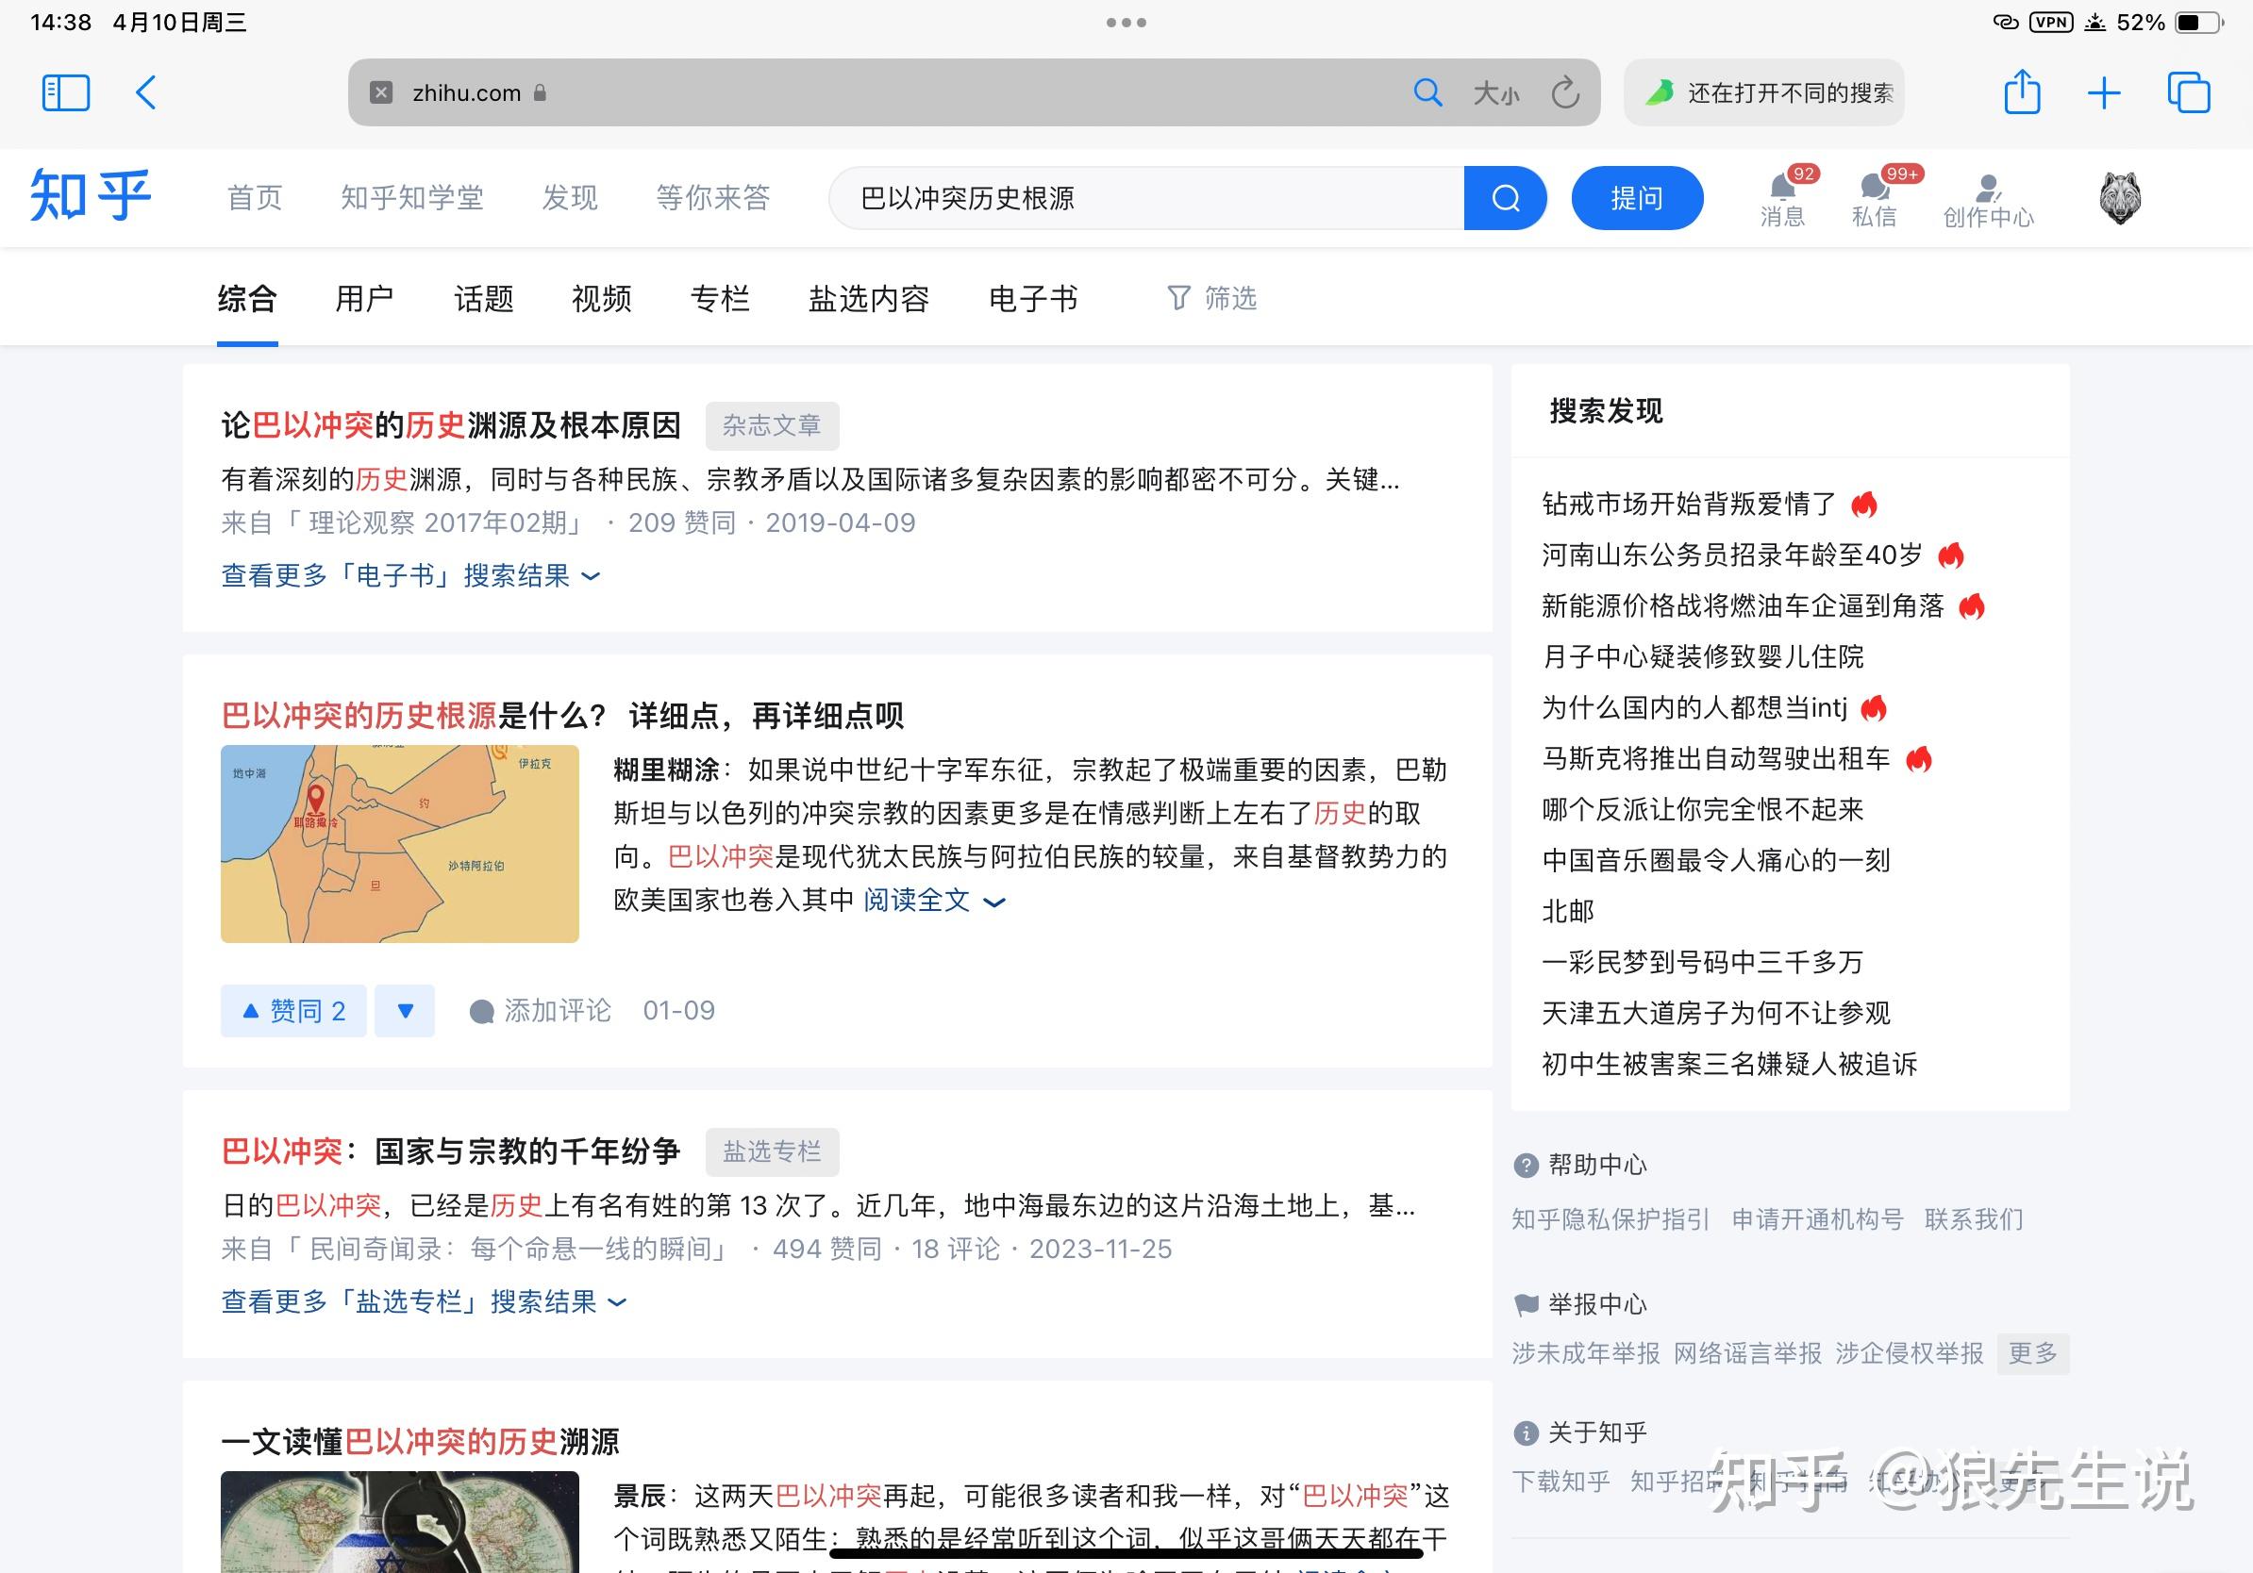This screenshot has height=1573, width=2253.
Task: Open 等你来答 navigation item
Action: (x=713, y=198)
